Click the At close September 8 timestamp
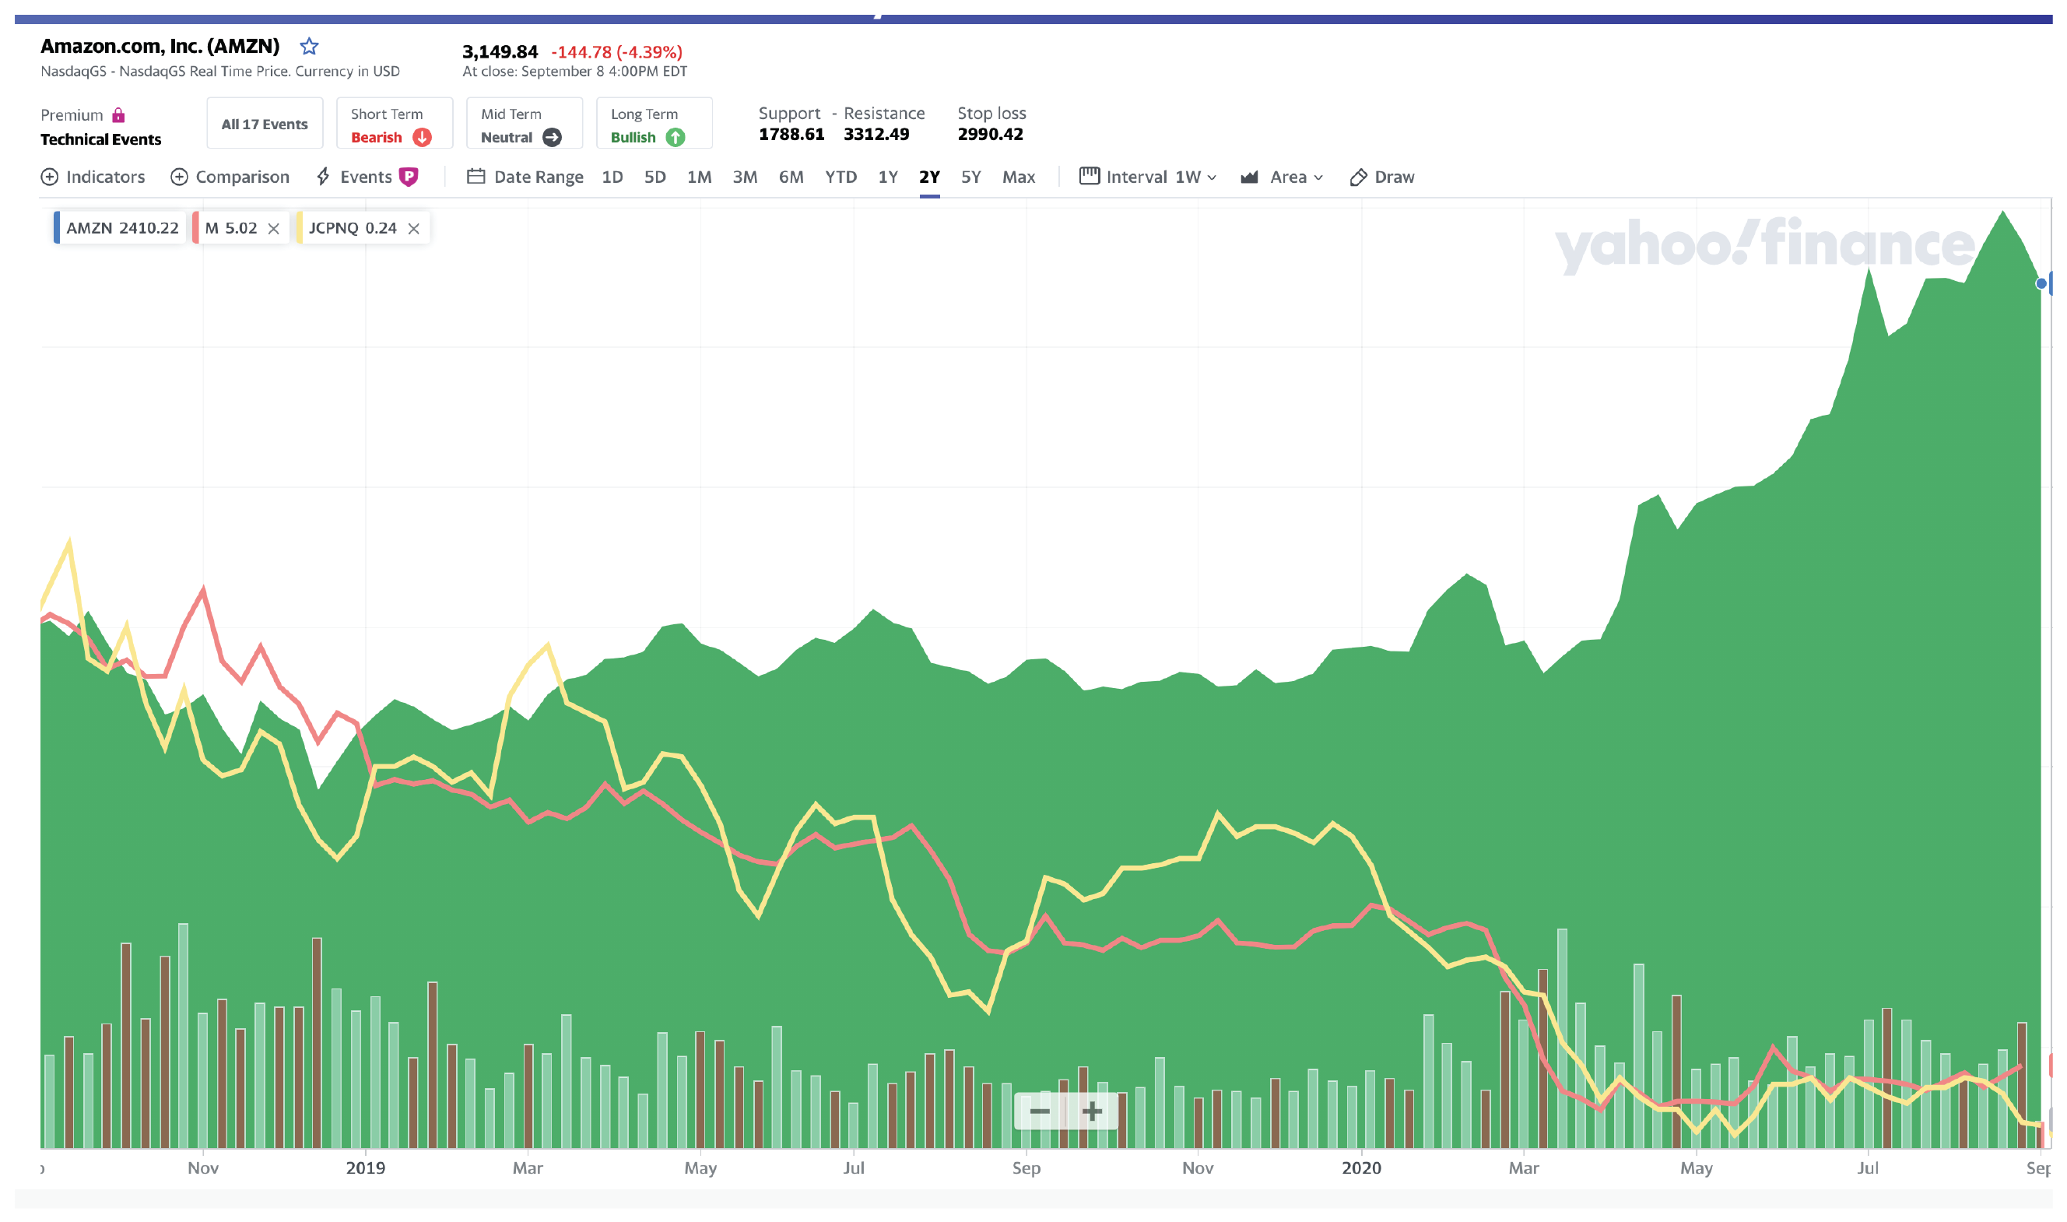The width and height of the screenshot is (2067, 1222). pos(574,72)
